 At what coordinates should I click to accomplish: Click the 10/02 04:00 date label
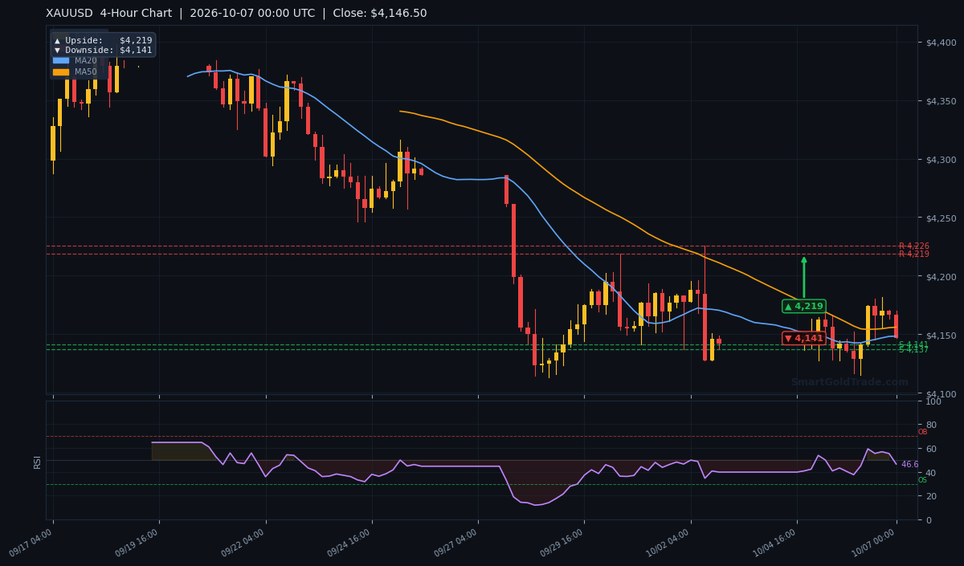click(668, 543)
